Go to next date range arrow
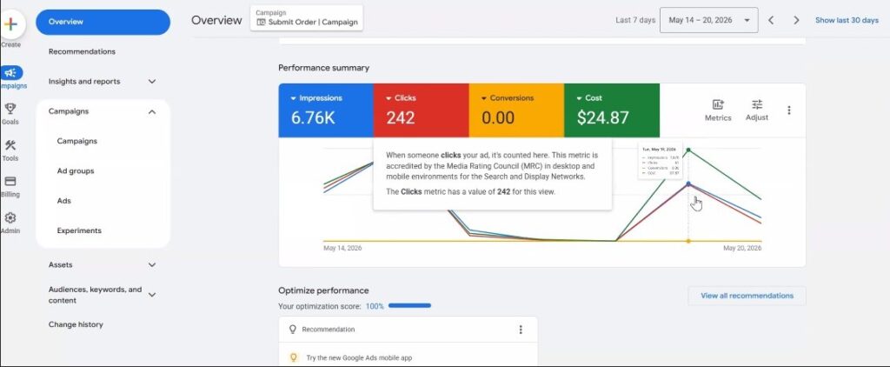Image resolution: width=890 pixels, height=367 pixels. click(x=796, y=21)
